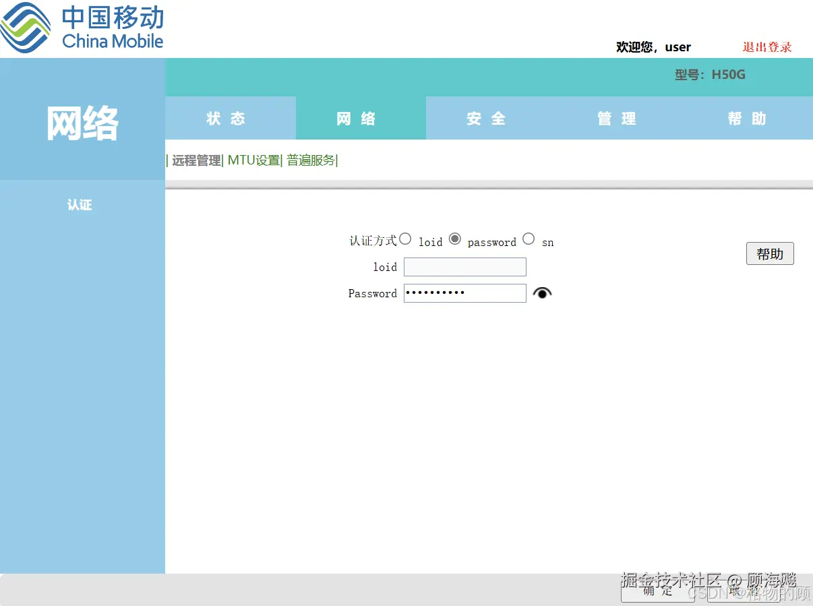This screenshot has height=606, width=813.
Task: Open the 帮助 tab
Action: [746, 118]
